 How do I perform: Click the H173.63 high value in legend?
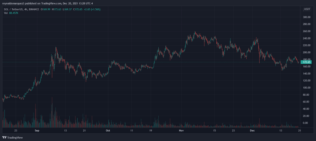pyautogui.click(x=57, y=9)
